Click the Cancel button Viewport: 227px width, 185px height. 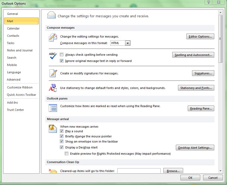[213, 178]
